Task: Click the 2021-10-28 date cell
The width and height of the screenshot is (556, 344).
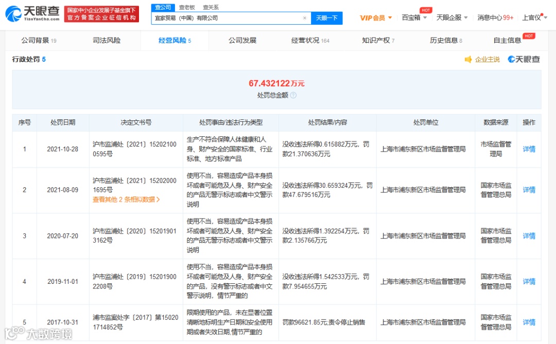Action: pos(63,149)
